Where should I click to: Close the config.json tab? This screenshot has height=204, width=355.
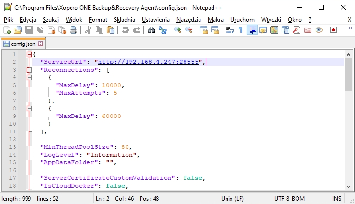[41, 44]
